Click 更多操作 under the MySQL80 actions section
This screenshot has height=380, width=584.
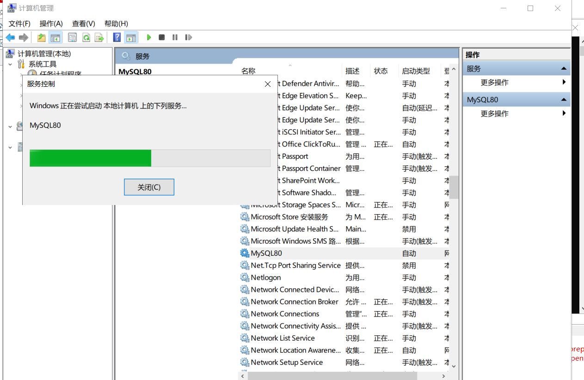click(x=494, y=113)
